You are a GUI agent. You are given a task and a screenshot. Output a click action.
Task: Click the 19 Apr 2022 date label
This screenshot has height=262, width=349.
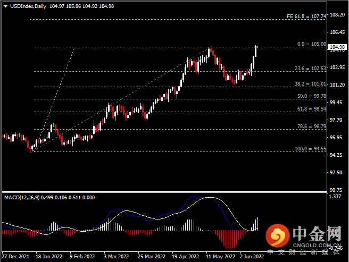click(185, 257)
